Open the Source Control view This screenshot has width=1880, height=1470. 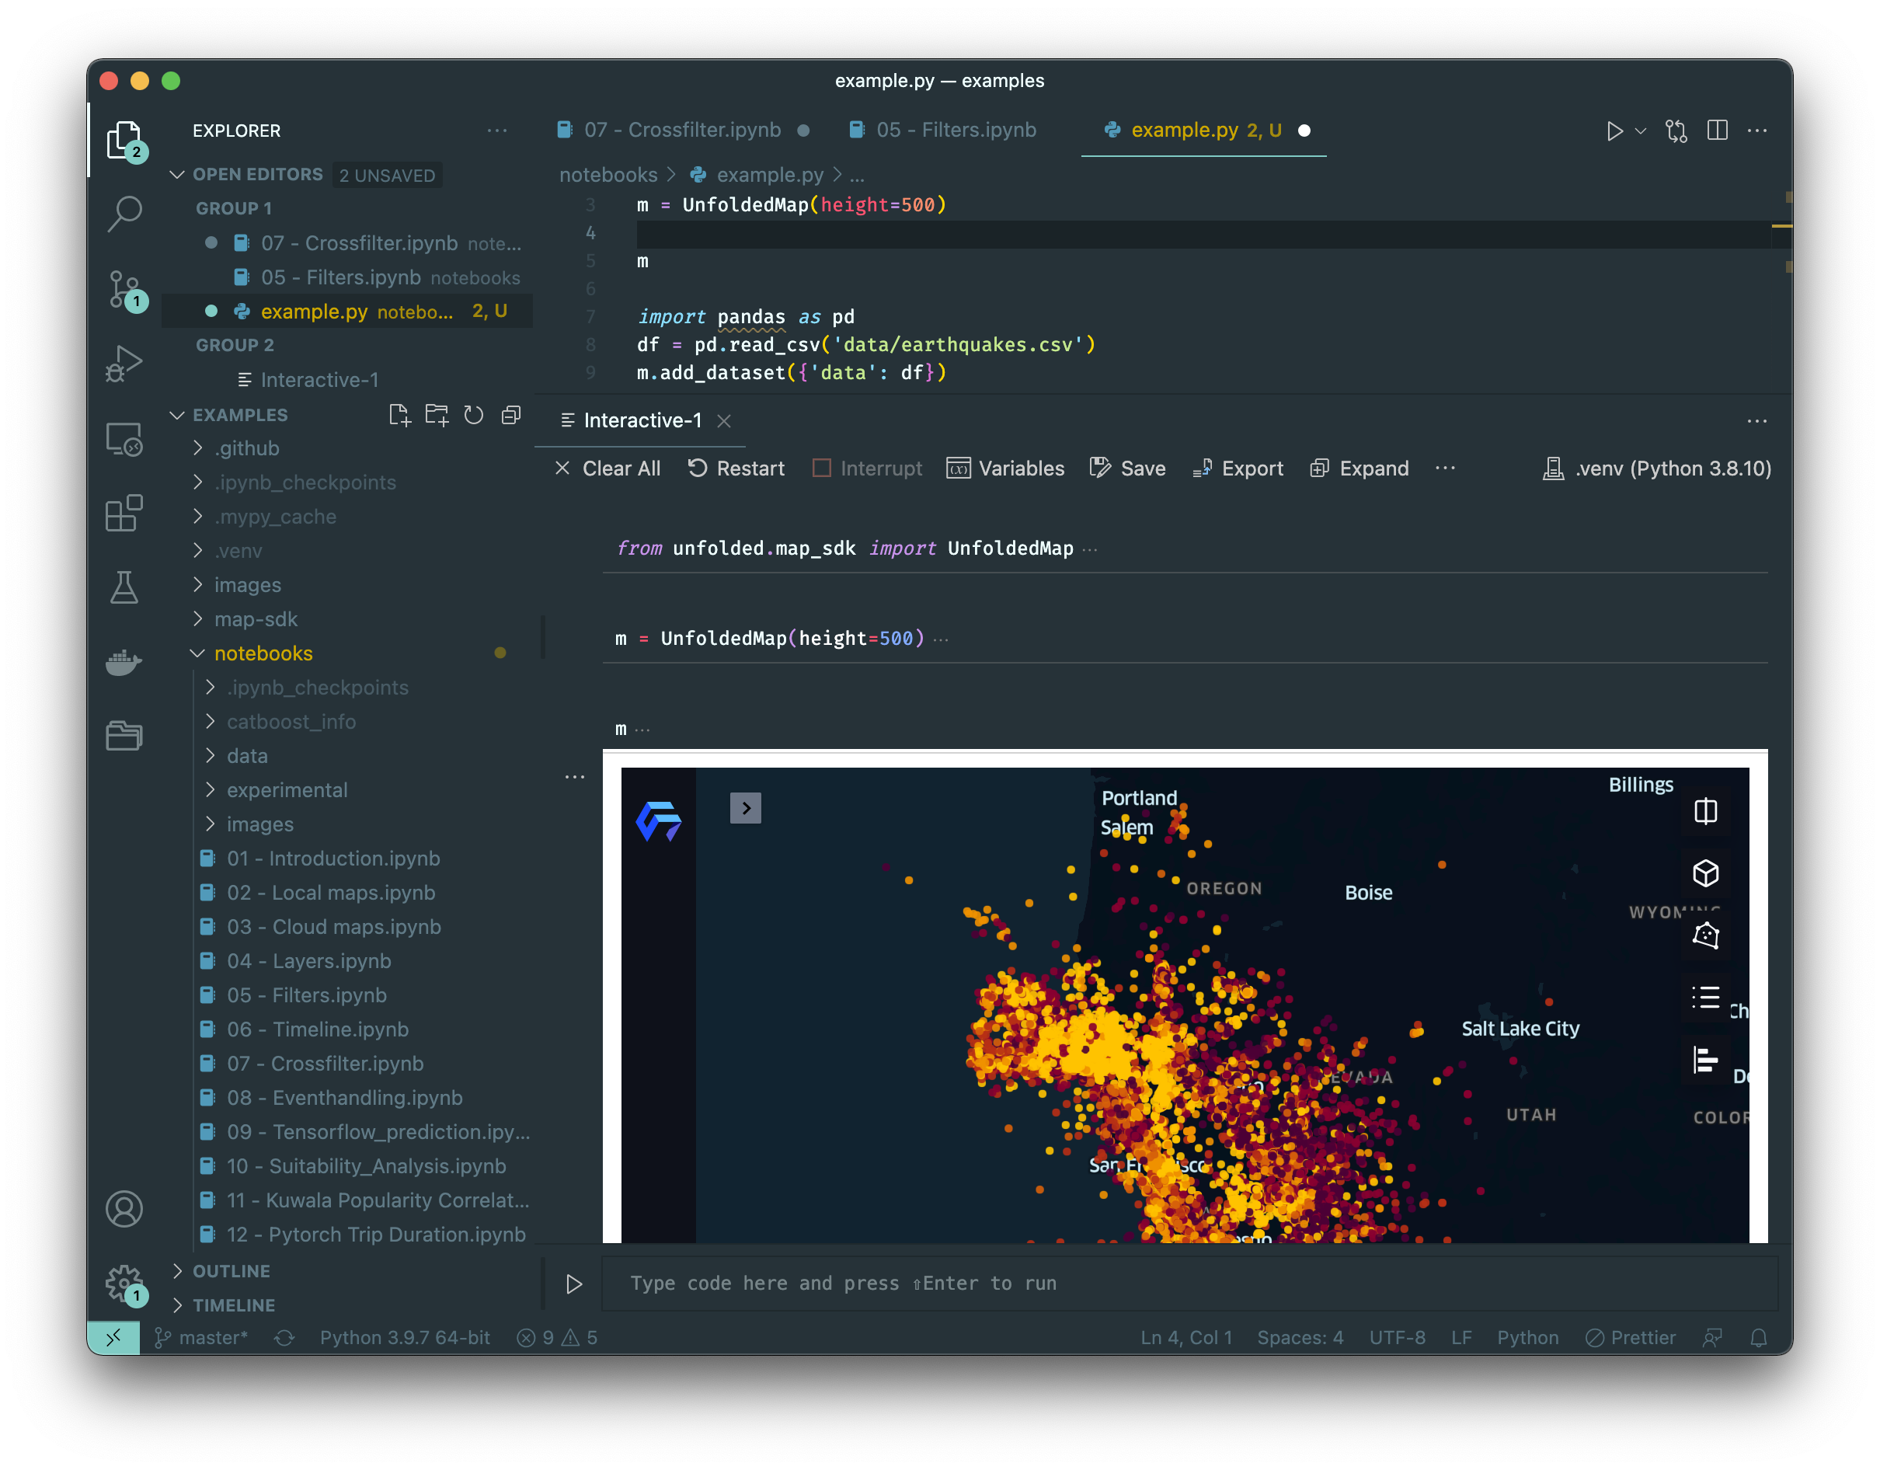[x=125, y=291]
